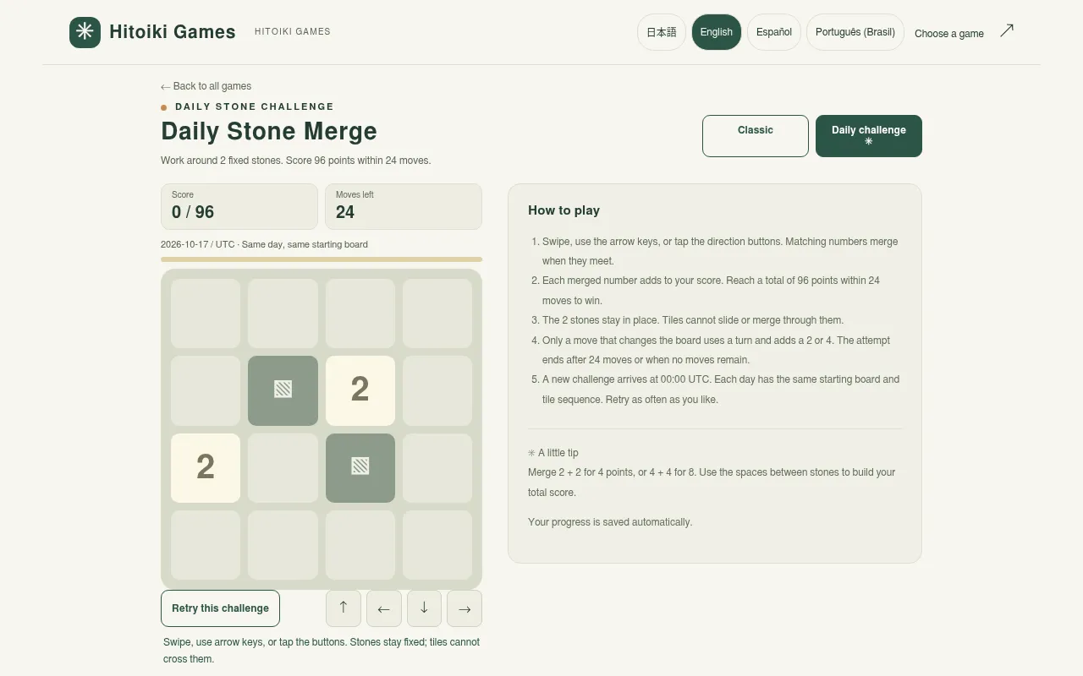Switch to Classic mode tab

(x=756, y=136)
